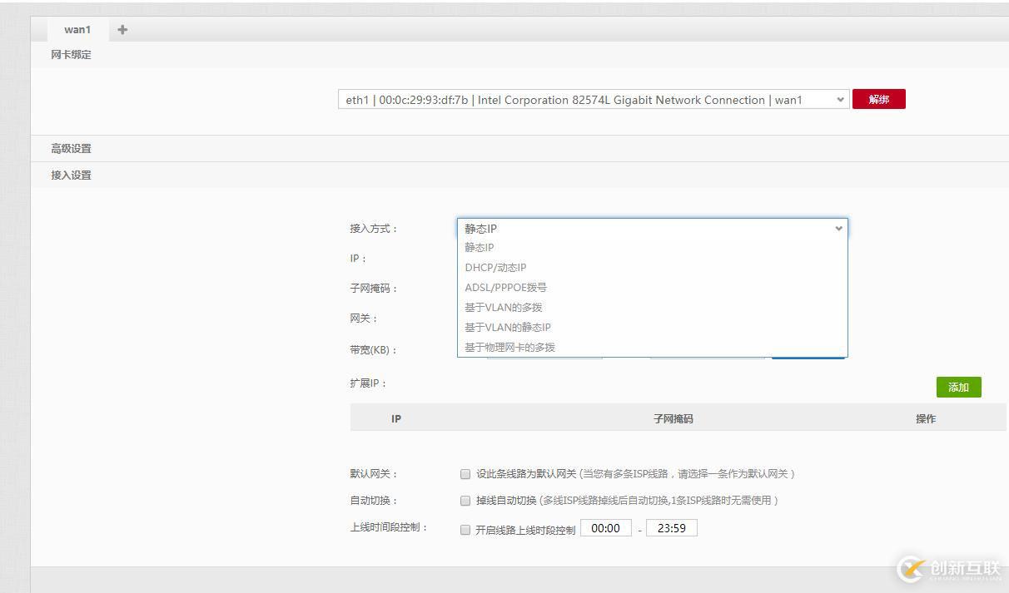Click the green 添加 button for extended IP

pos(958,387)
